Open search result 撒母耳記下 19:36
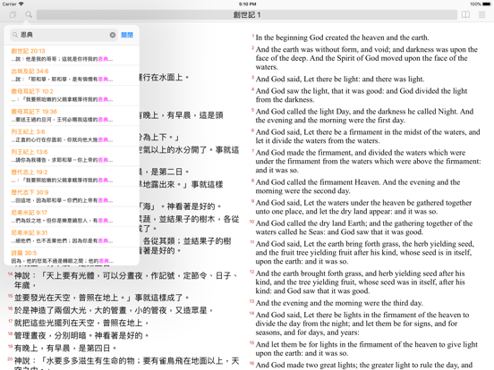Viewport: 494px width, 370px height. tap(72, 115)
